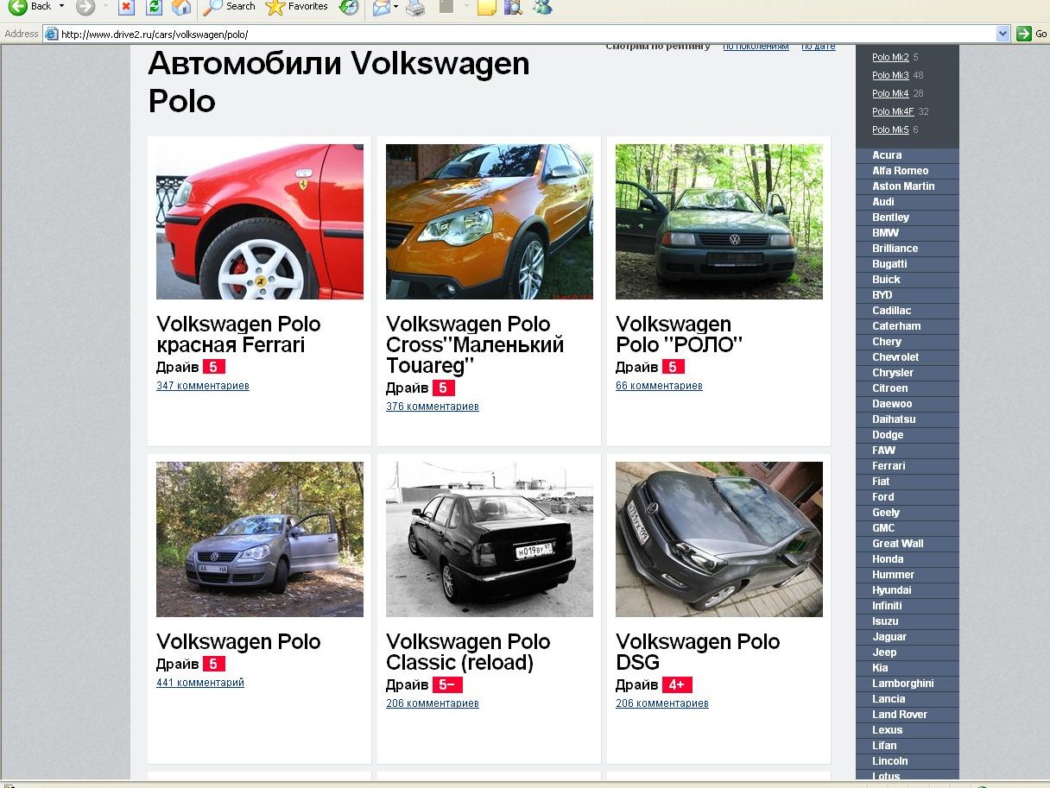Viewport: 1050px width, 788px height.
Task: Open the 'Volkswagen Polo красная Ferrari' title
Action: tap(238, 335)
